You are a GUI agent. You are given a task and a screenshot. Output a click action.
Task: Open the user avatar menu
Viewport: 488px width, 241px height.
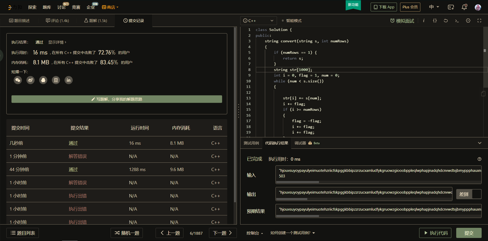478,7
